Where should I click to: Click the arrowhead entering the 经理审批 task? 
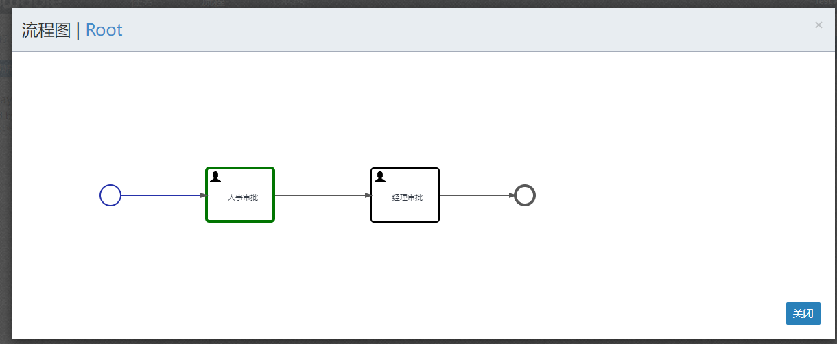tap(368, 195)
